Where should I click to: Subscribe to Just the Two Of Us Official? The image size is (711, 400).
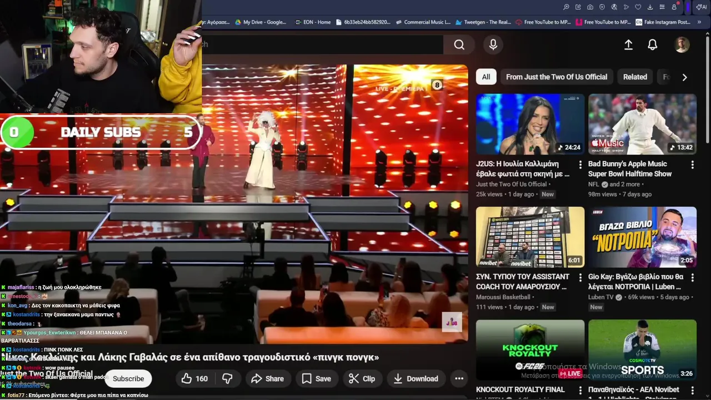click(x=128, y=379)
